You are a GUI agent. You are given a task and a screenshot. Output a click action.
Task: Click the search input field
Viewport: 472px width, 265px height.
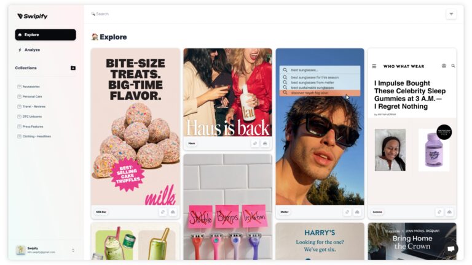(x=265, y=14)
